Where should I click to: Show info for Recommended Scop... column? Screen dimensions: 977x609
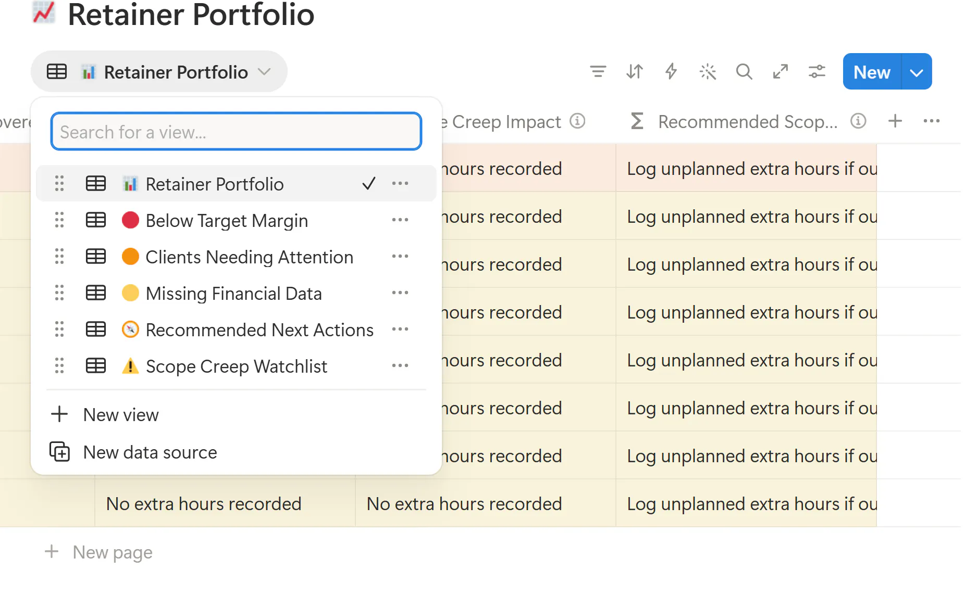(x=858, y=121)
